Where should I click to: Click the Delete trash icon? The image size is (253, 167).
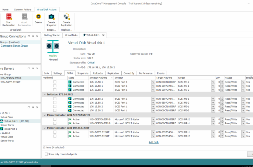(x=38, y=17)
